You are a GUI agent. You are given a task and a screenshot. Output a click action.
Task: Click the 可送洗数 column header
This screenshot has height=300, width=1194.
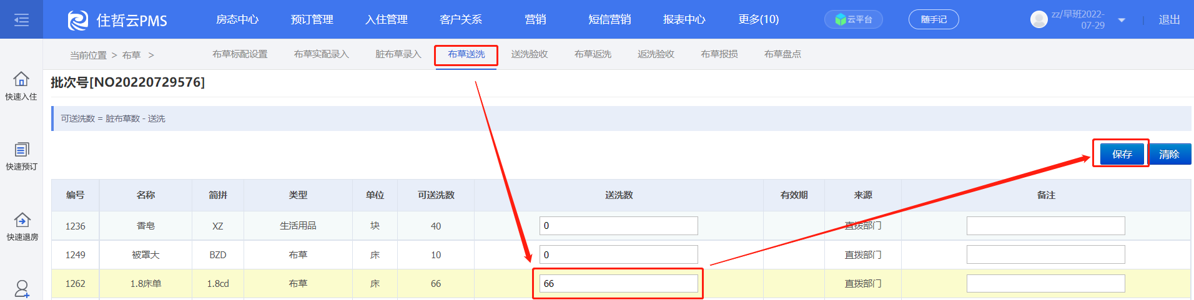click(436, 195)
